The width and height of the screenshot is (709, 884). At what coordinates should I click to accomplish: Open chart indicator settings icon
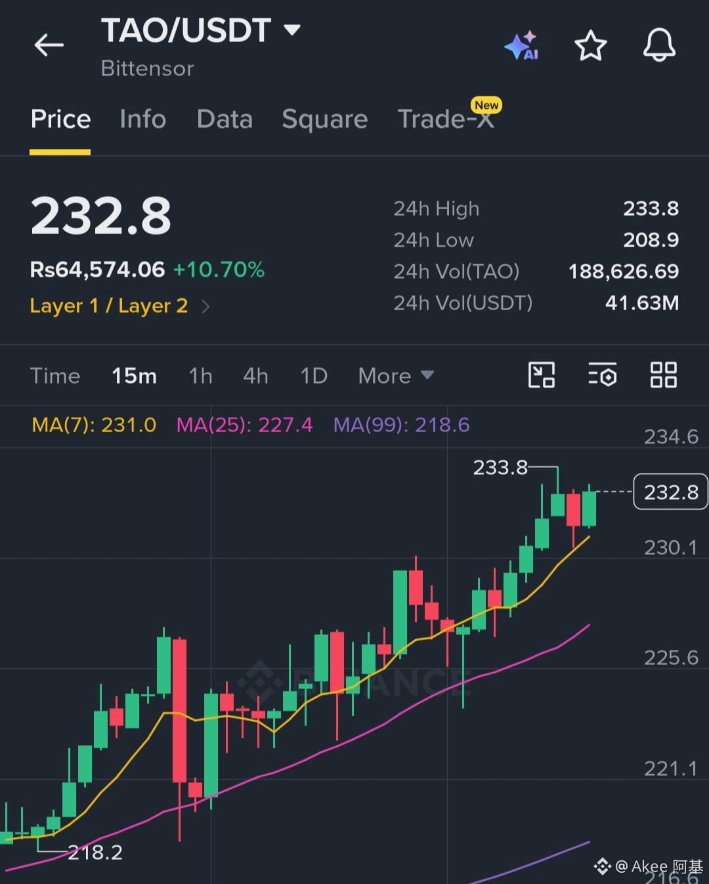pos(602,375)
